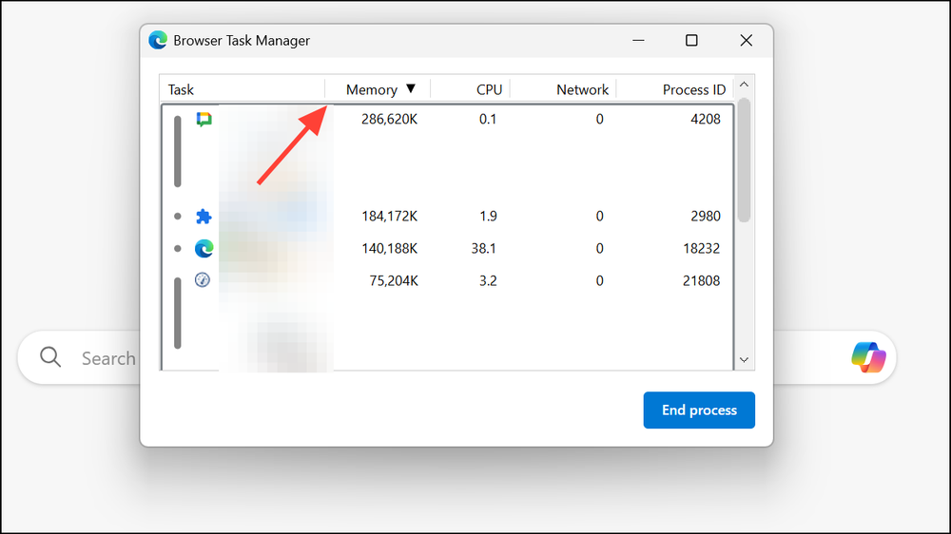
Task: Maximize the Browser Task Manager window
Action: [x=691, y=40]
